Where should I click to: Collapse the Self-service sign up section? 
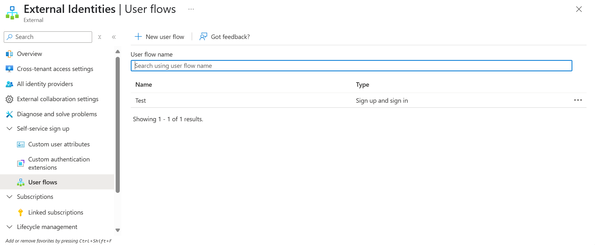pos(9,128)
